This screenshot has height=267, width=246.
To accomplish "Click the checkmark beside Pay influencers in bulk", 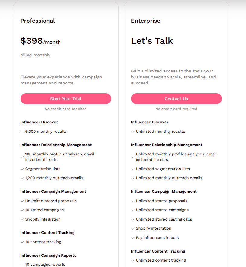I will point(133,238).
